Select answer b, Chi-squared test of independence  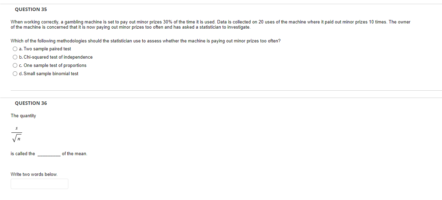[15, 57]
